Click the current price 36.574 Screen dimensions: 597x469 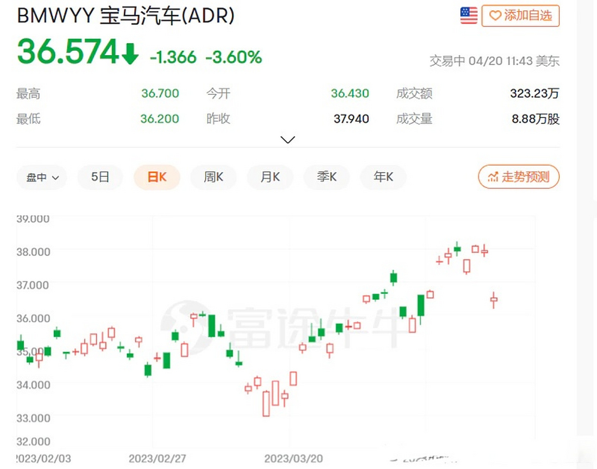click(68, 52)
